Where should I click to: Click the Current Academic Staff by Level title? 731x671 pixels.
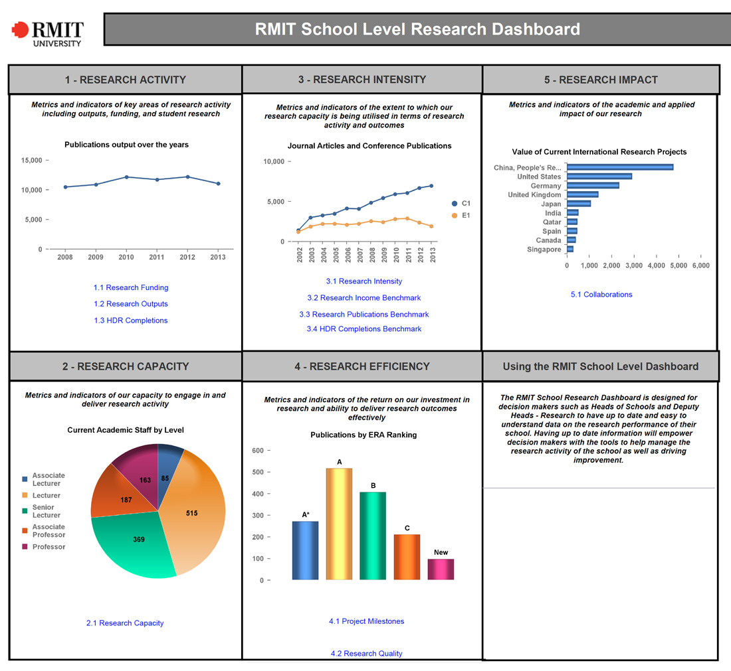[x=126, y=430]
